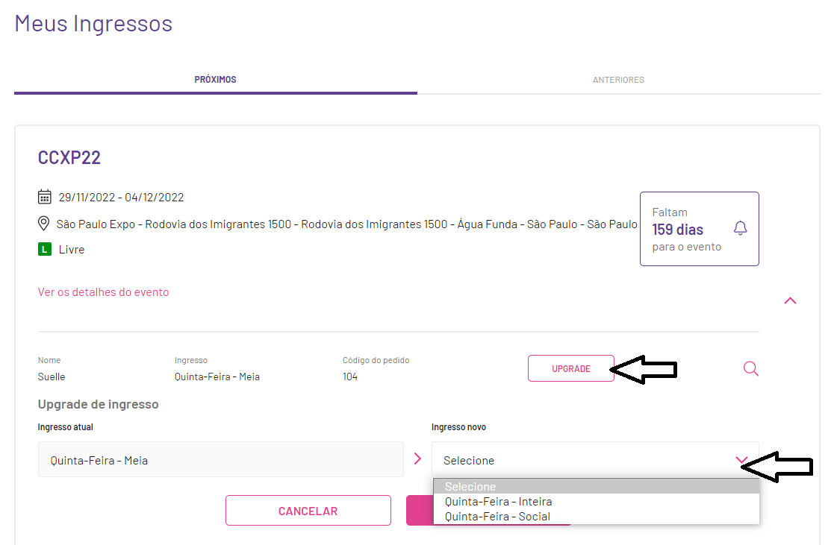
Task: Click the location pin icon
Action: pos(43,224)
